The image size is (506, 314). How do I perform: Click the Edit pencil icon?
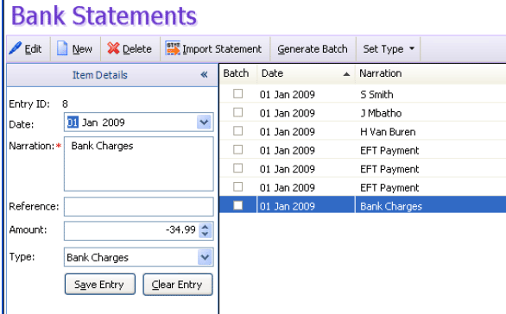click(x=16, y=48)
